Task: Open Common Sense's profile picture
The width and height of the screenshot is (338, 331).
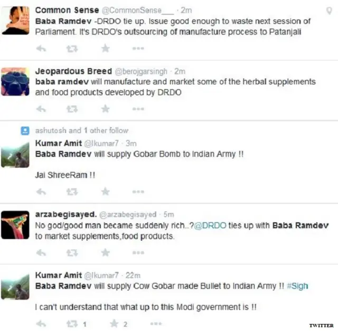Action: pyautogui.click(x=15, y=21)
